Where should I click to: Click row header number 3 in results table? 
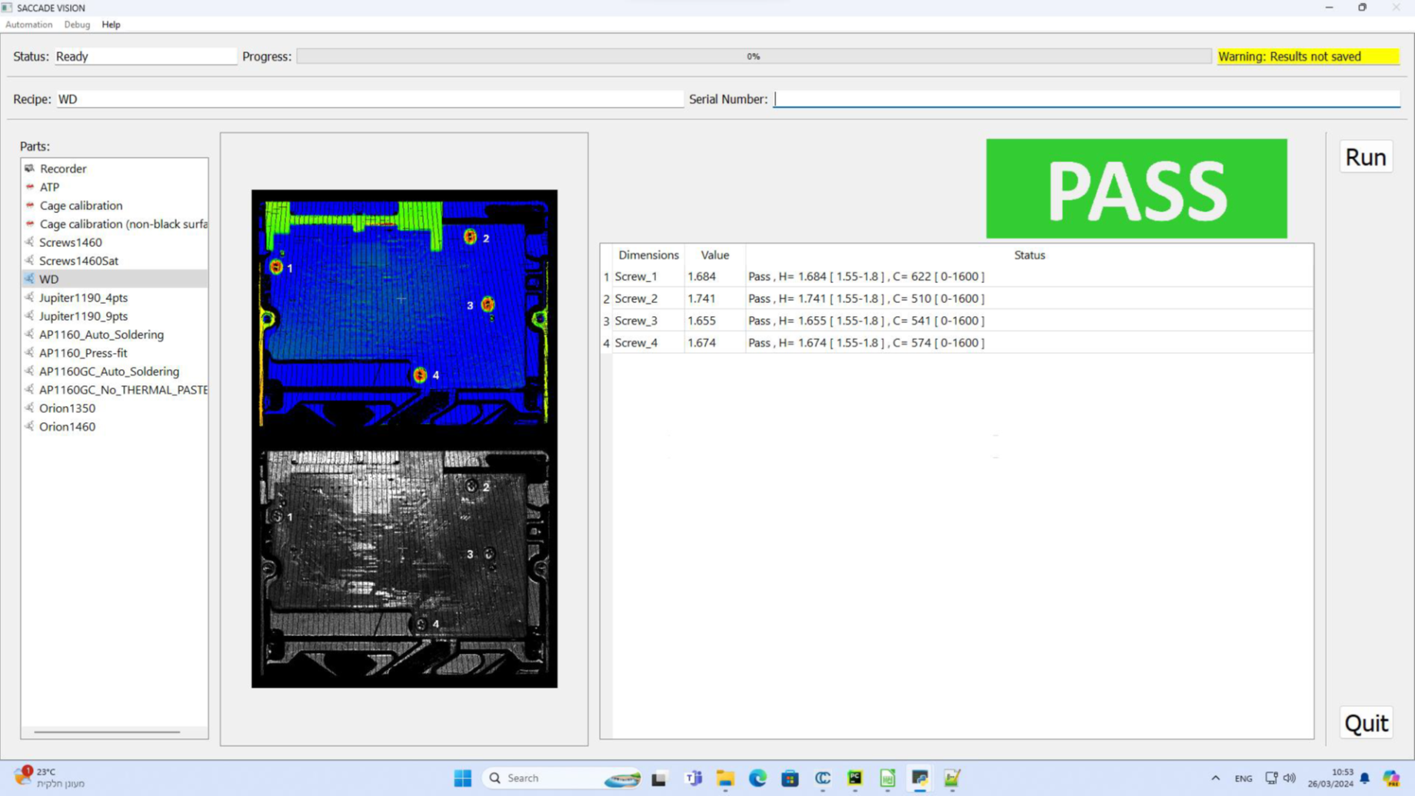click(606, 321)
